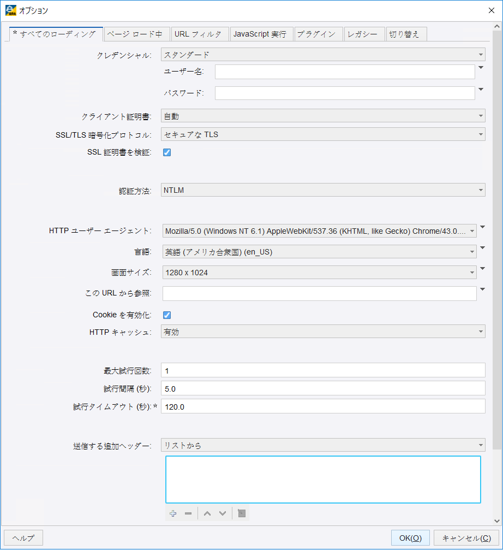This screenshot has height=550, width=503.
Task: Click the ヘルプ button
Action: click(x=23, y=537)
